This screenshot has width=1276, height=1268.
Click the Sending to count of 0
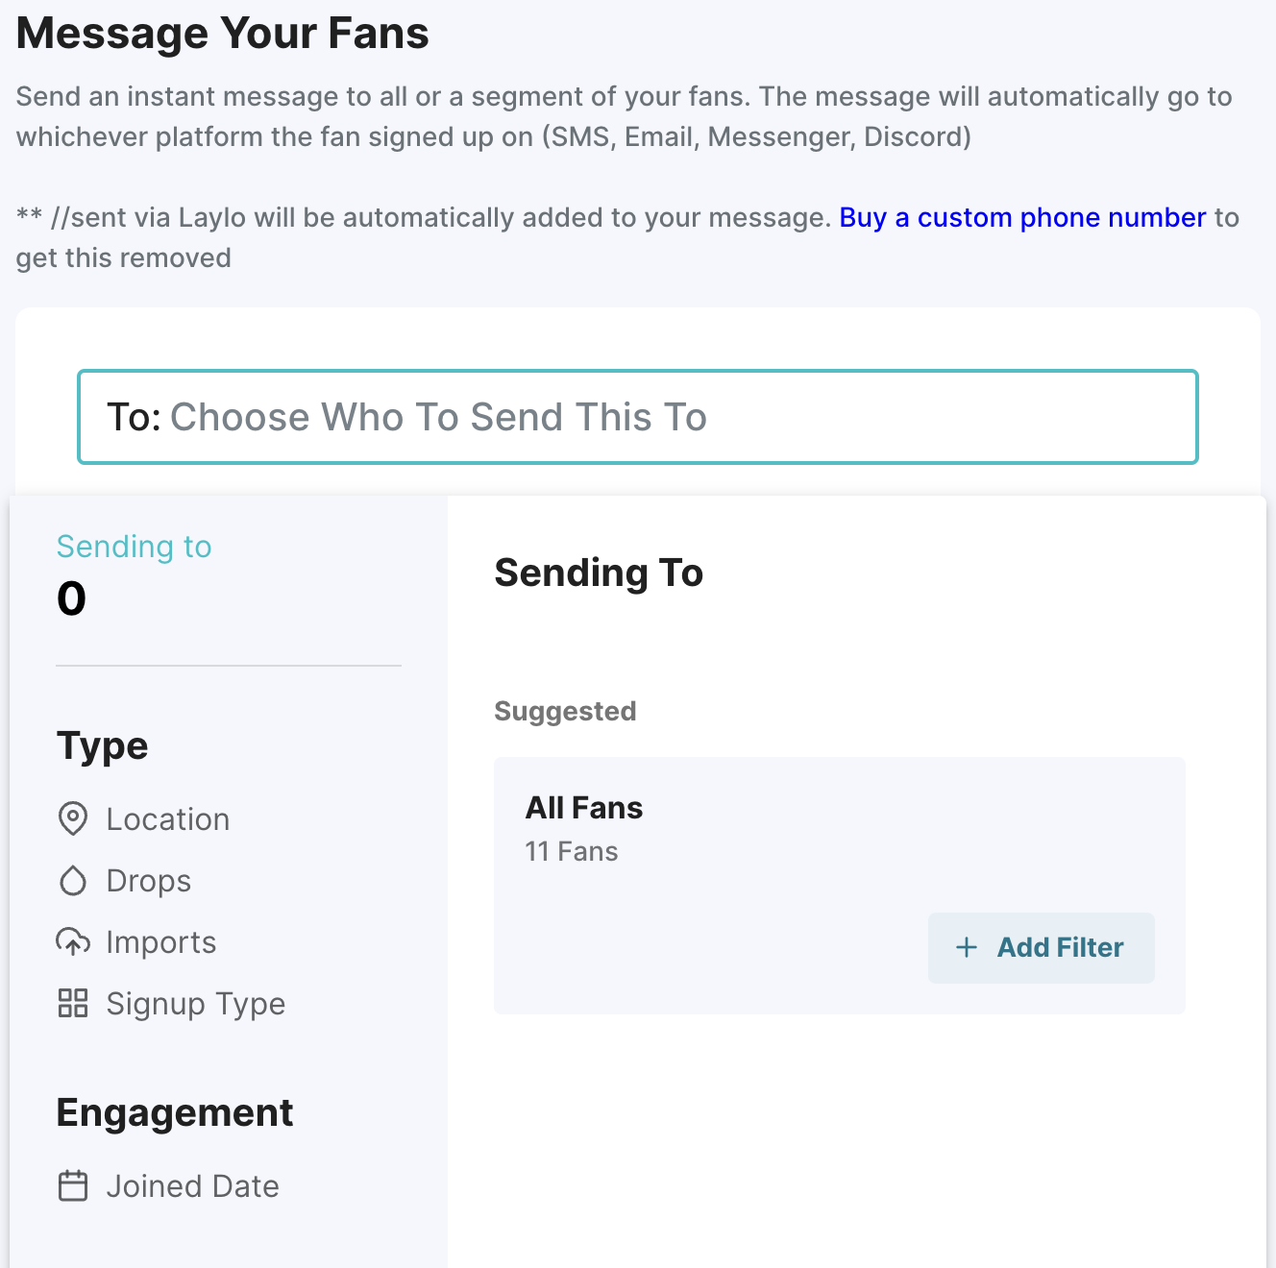tap(72, 599)
